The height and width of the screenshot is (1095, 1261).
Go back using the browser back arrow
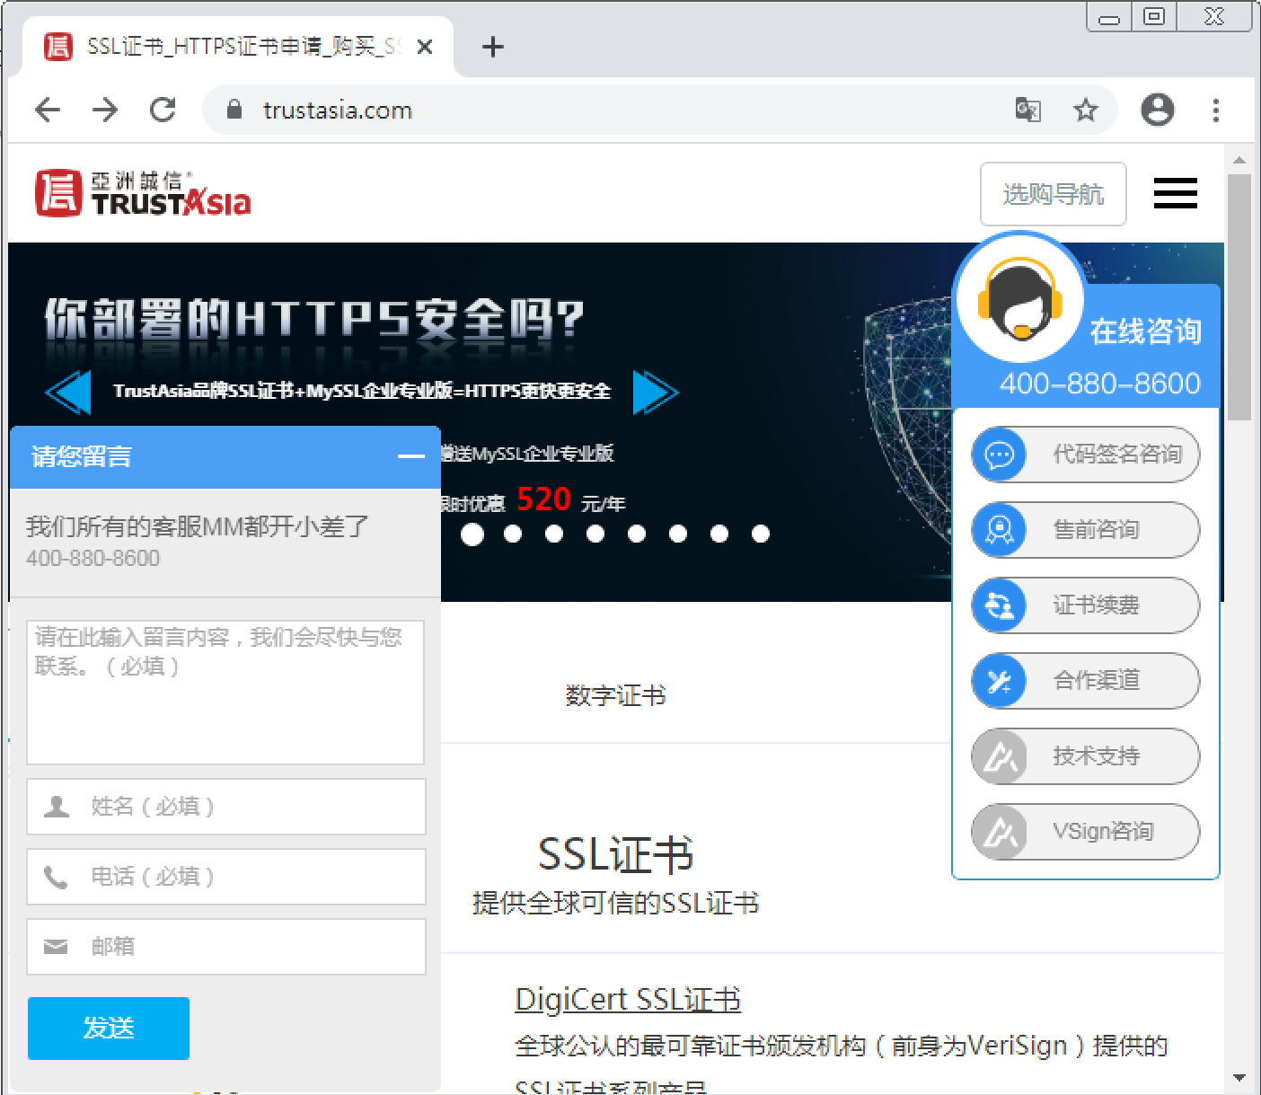48,110
